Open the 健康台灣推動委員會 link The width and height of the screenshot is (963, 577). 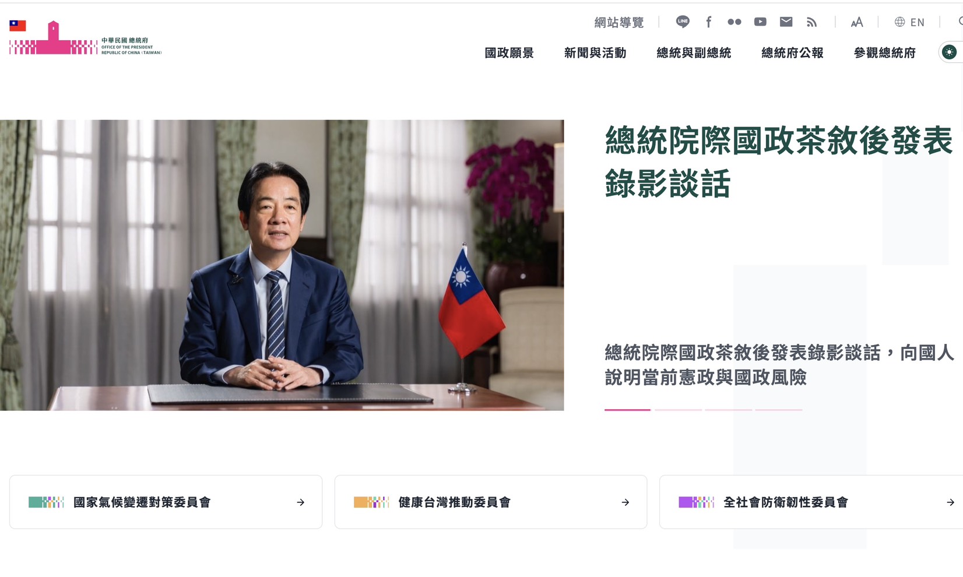tap(491, 502)
